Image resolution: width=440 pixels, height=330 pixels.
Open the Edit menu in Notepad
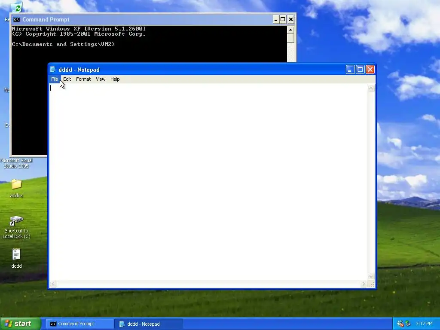67,79
